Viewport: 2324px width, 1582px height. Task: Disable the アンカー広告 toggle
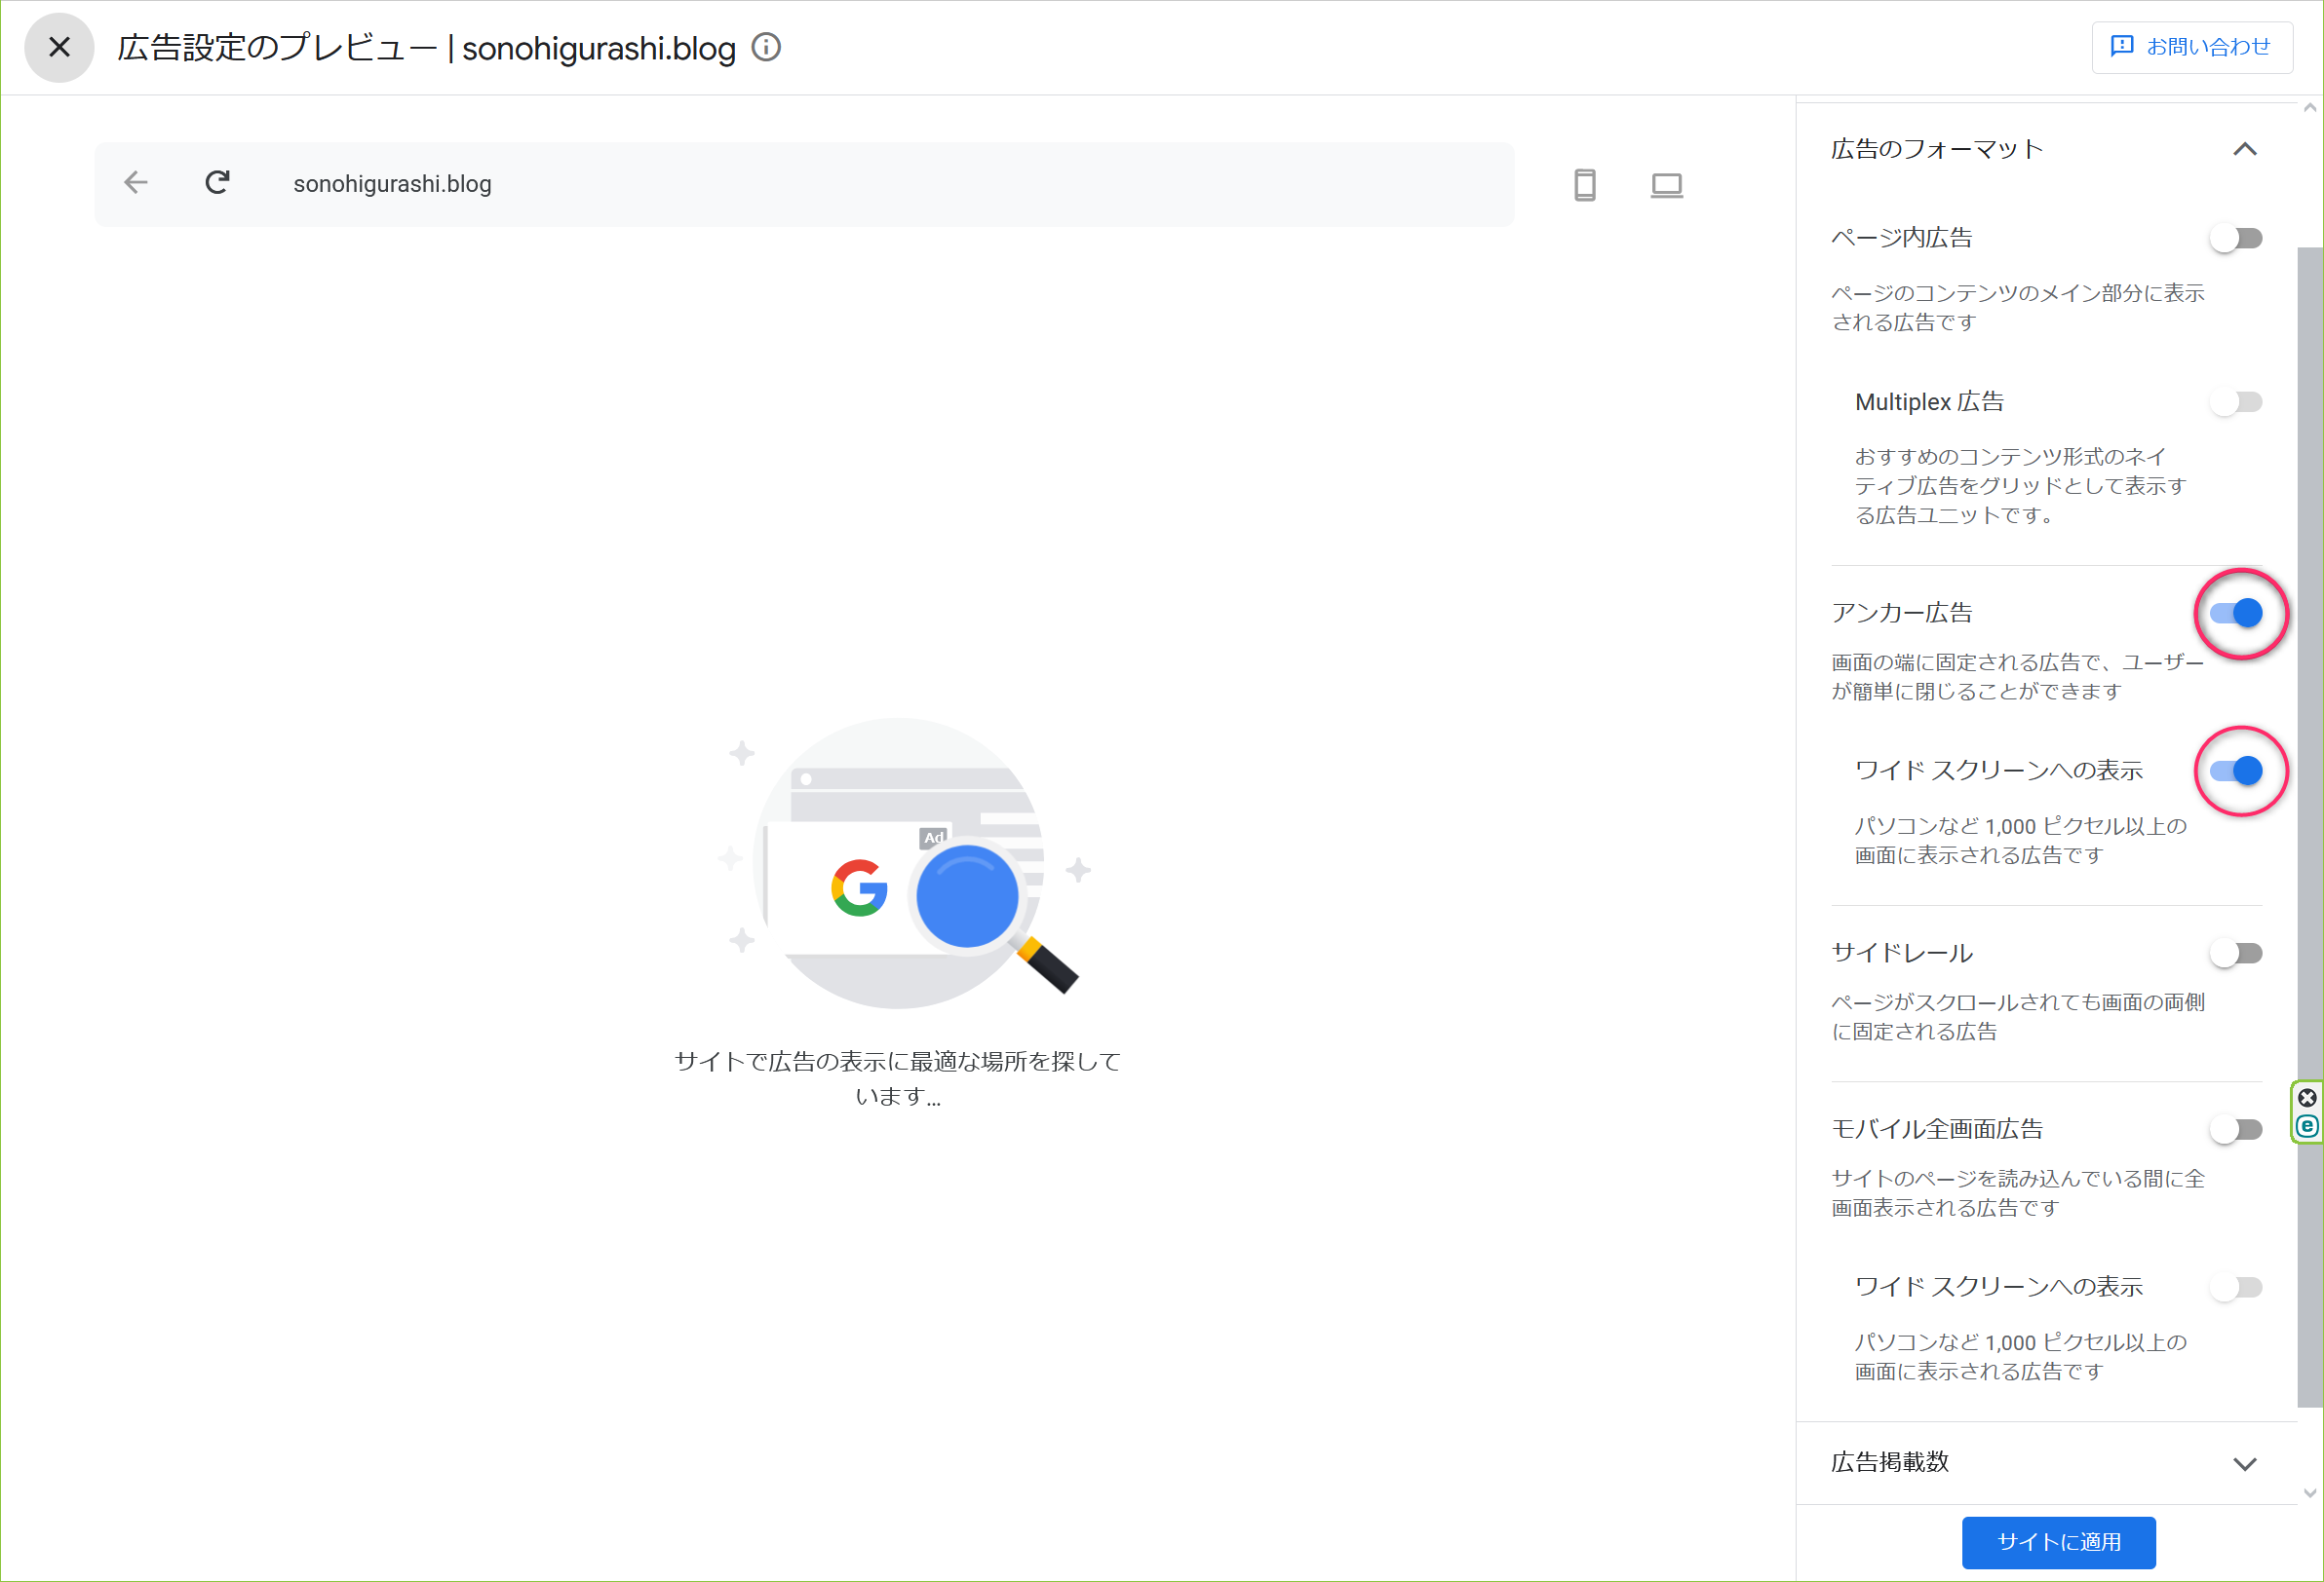pos(2236,613)
